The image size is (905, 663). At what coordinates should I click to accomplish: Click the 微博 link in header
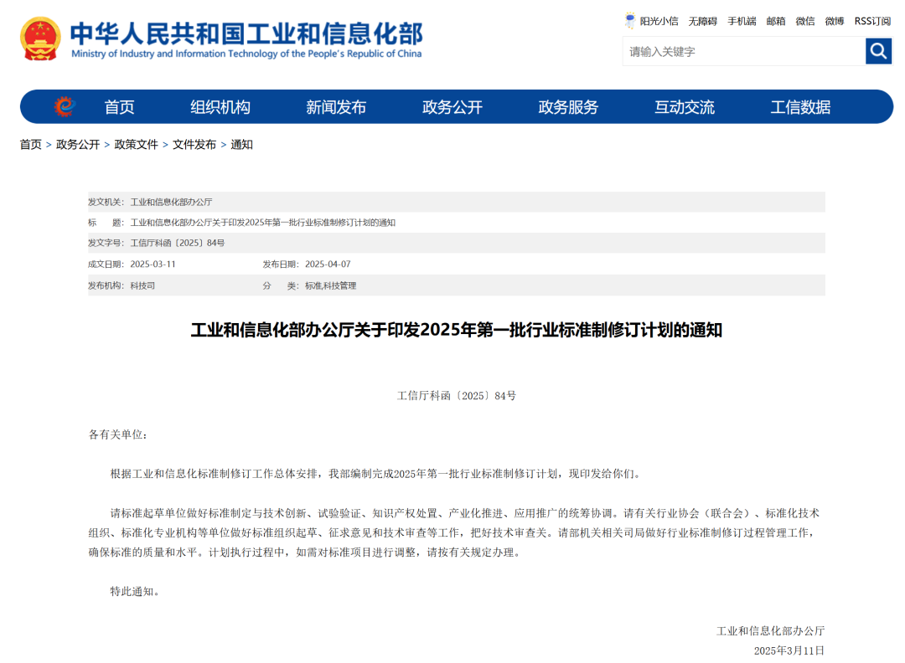(834, 21)
